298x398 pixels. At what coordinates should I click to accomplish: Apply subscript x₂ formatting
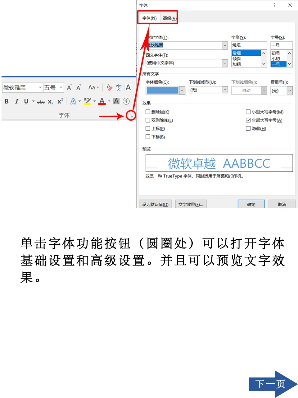click(x=51, y=102)
